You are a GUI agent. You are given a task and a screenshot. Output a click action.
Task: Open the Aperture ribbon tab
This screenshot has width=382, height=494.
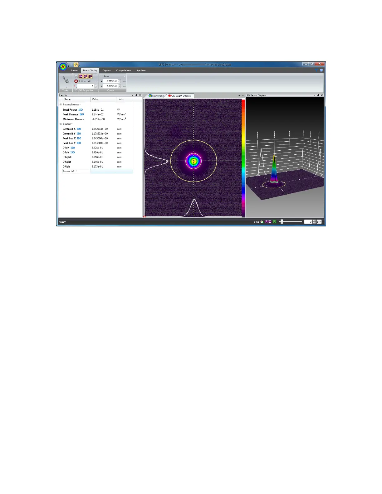pos(141,70)
